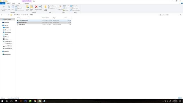Image resolution: width=183 pixels, height=103 pixels.
Task: Click the Paste icon in the ribbon
Action: tap(13, 7)
